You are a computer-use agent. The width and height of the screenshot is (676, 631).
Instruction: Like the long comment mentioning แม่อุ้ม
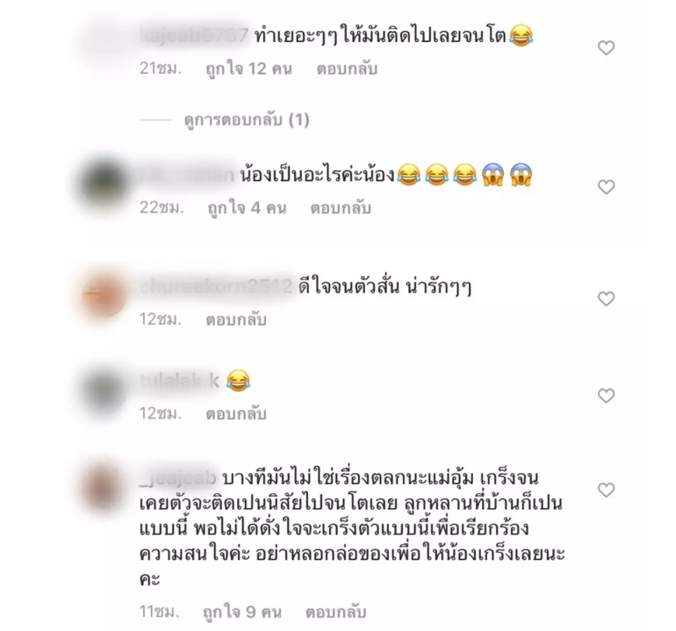[x=606, y=489]
